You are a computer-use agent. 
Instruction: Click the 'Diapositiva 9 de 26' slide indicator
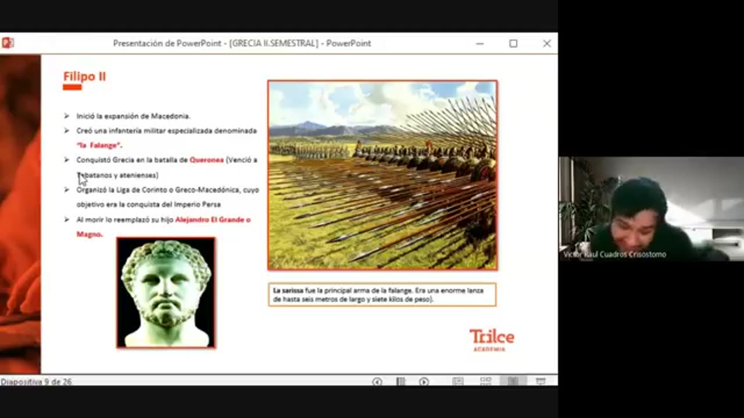(x=36, y=381)
